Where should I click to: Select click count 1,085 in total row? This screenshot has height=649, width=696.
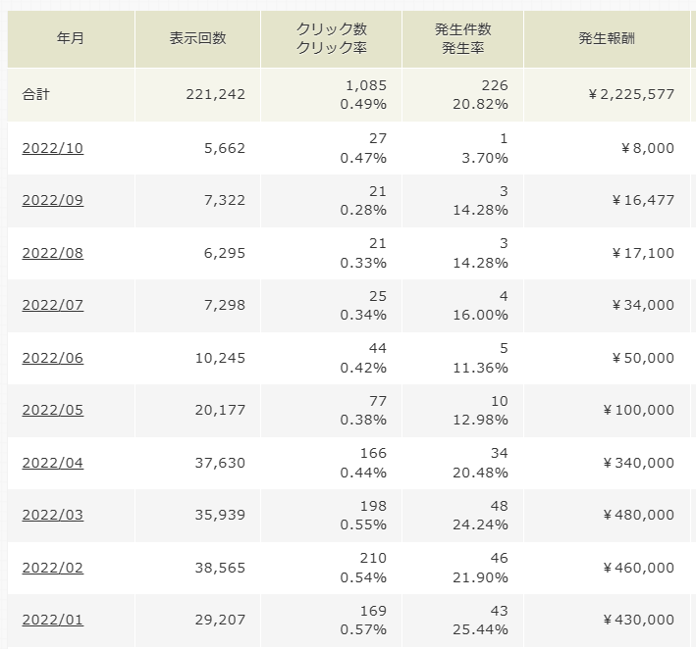click(366, 85)
